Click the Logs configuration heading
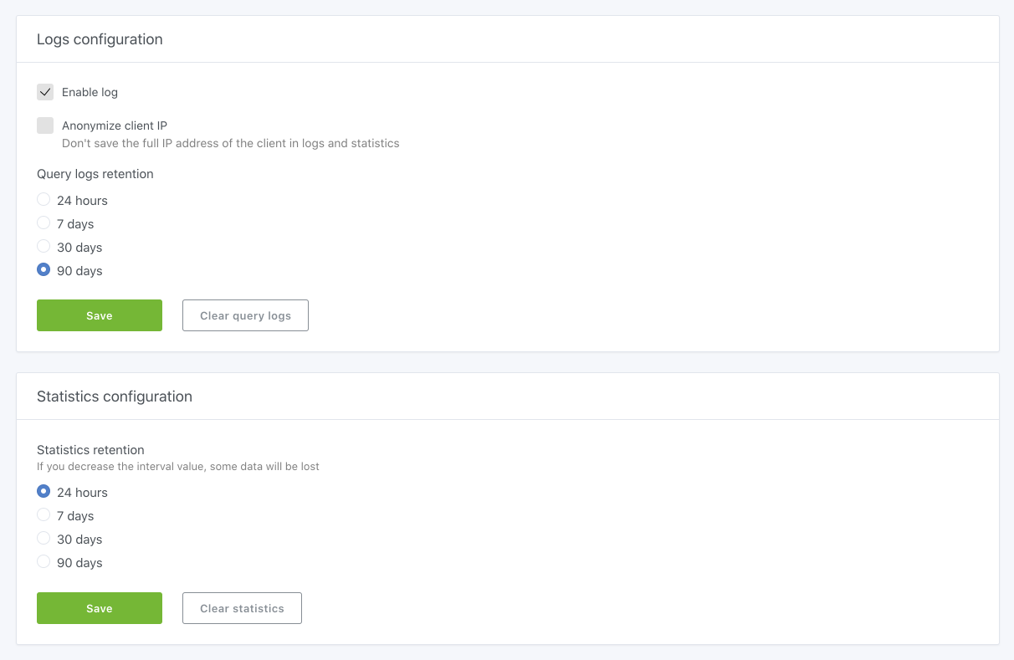This screenshot has height=660, width=1014. click(x=100, y=39)
